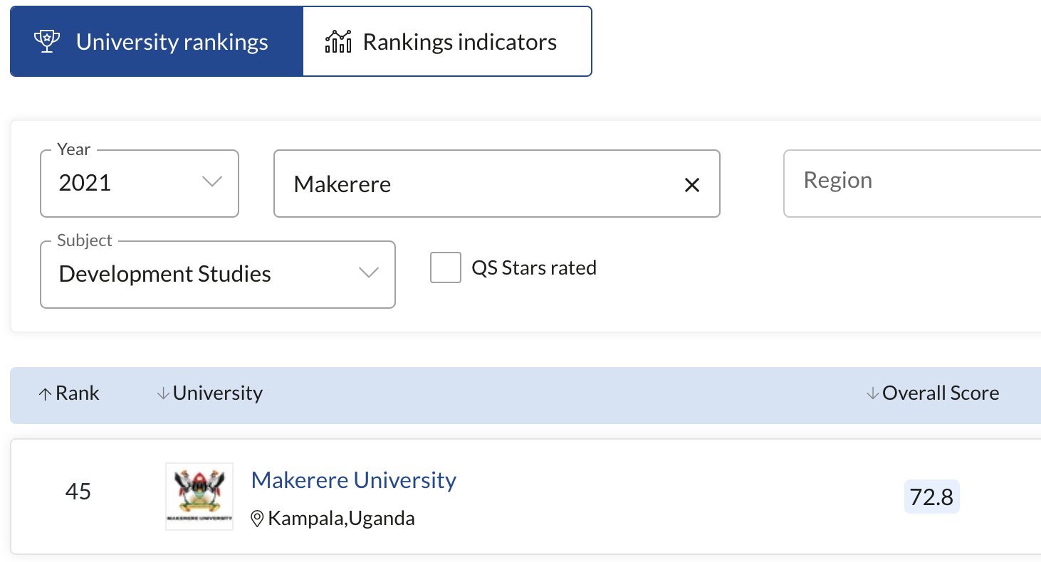Open the Makerere University link

tap(354, 480)
